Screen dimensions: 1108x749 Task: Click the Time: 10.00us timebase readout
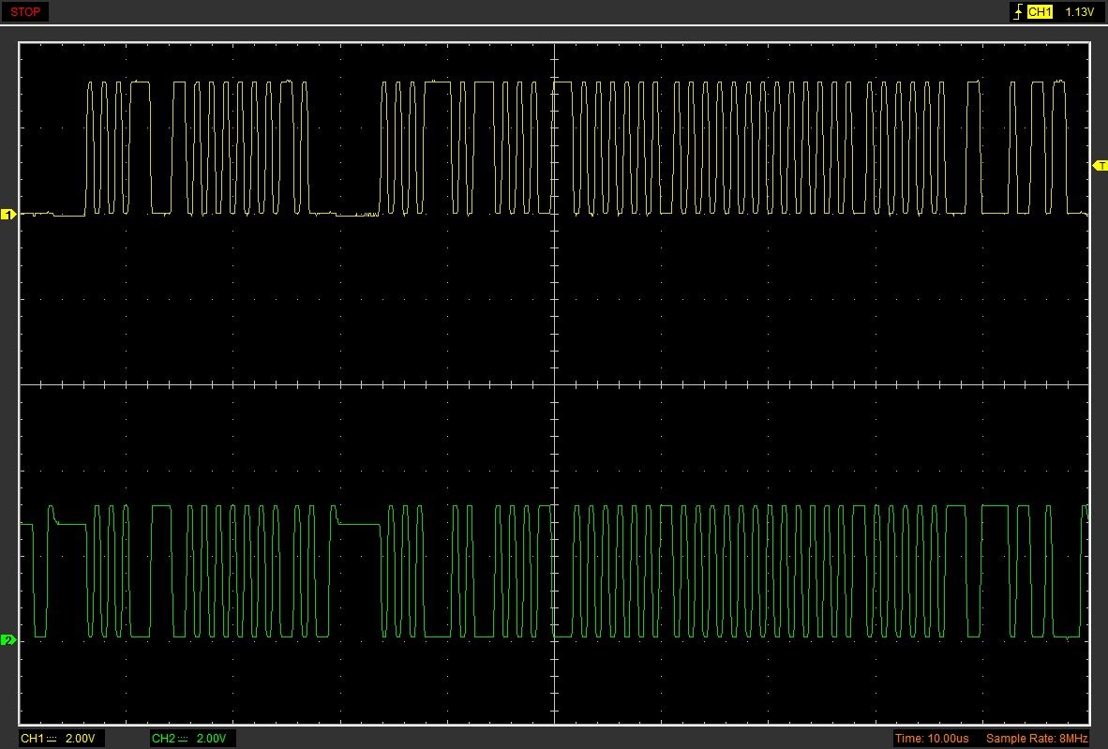(x=932, y=739)
